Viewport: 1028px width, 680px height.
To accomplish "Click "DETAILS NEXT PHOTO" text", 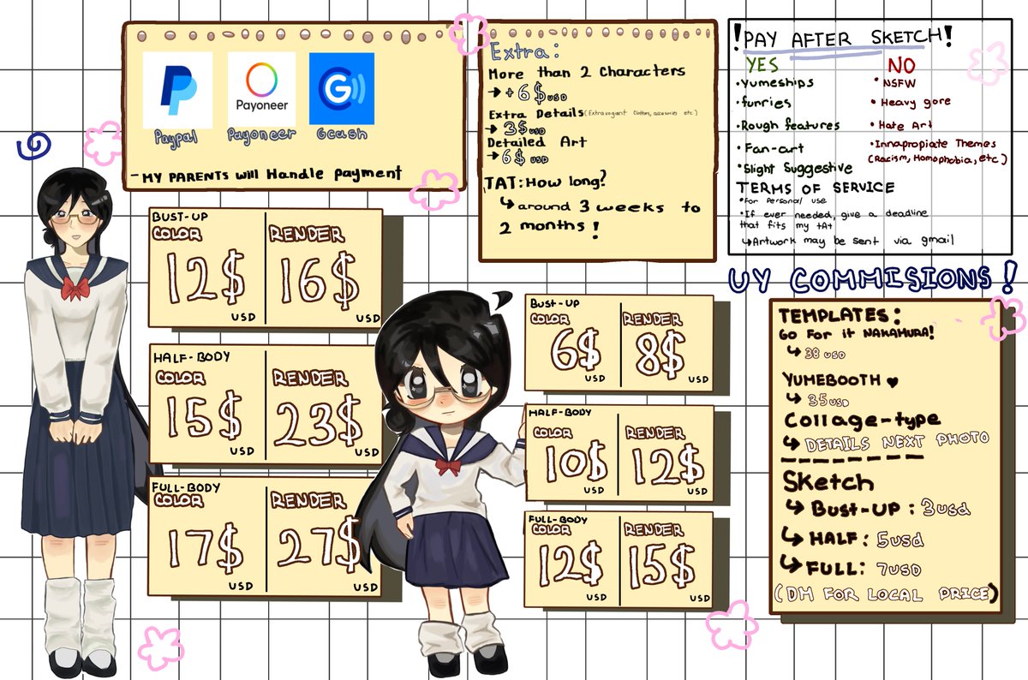I will [887, 442].
